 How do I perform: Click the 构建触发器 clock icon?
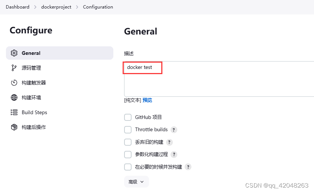coord(14,83)
